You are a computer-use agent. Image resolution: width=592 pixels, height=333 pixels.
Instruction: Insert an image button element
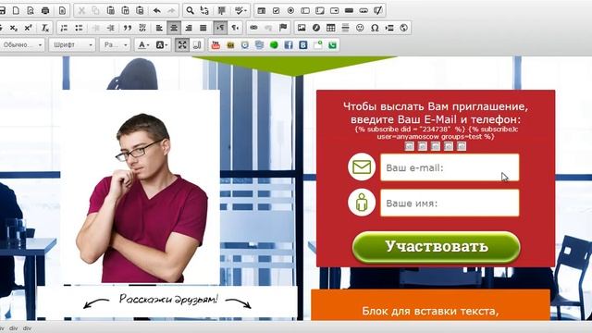[x=364, y=10]
